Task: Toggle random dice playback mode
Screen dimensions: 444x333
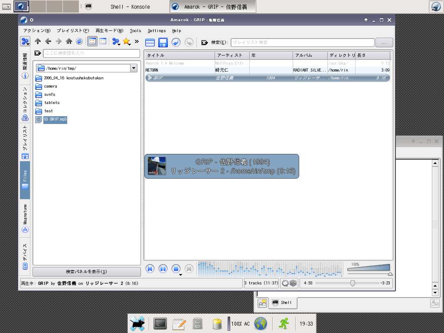Action: [x=293, y=283]
